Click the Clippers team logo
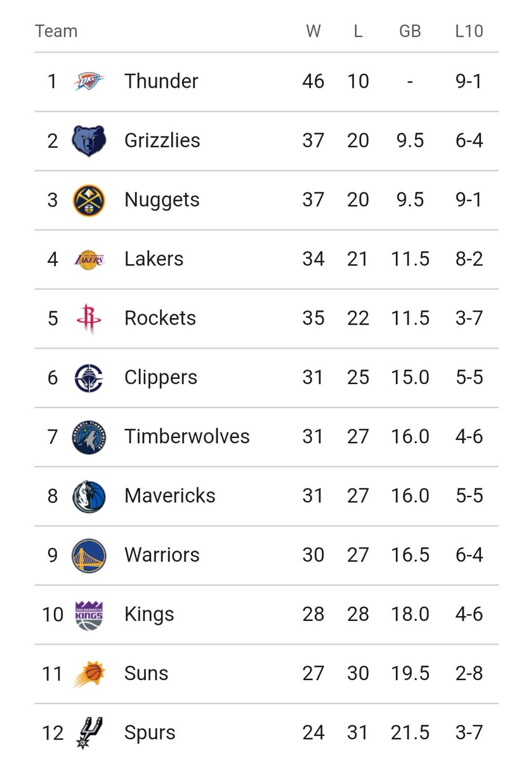Viewport: 519px width, 762px height. [89, 378]
